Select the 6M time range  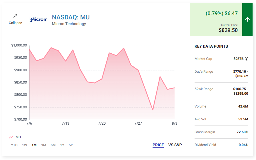pos(53,145)
